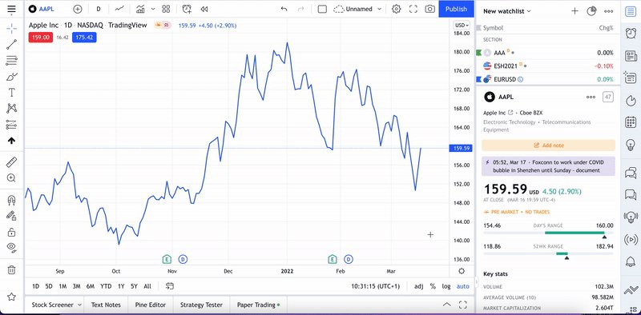Select the trend line tool
Image resolution: width=641 pixels, height=315 pixels.
11,45
